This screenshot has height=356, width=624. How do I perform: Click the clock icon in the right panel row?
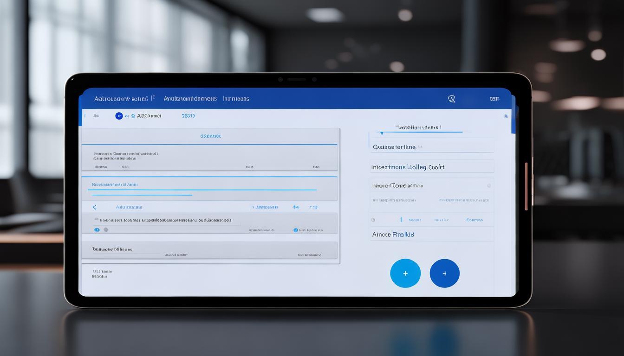pyautogui.click(x=373, y=220)
